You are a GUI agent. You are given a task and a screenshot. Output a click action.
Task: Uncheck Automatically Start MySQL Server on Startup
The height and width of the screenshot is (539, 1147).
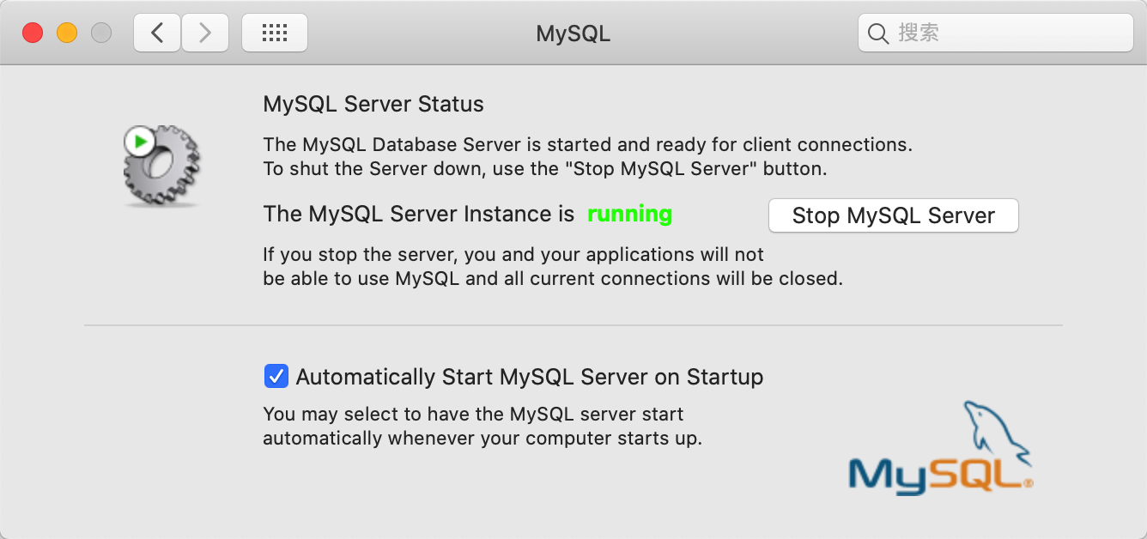276,376
